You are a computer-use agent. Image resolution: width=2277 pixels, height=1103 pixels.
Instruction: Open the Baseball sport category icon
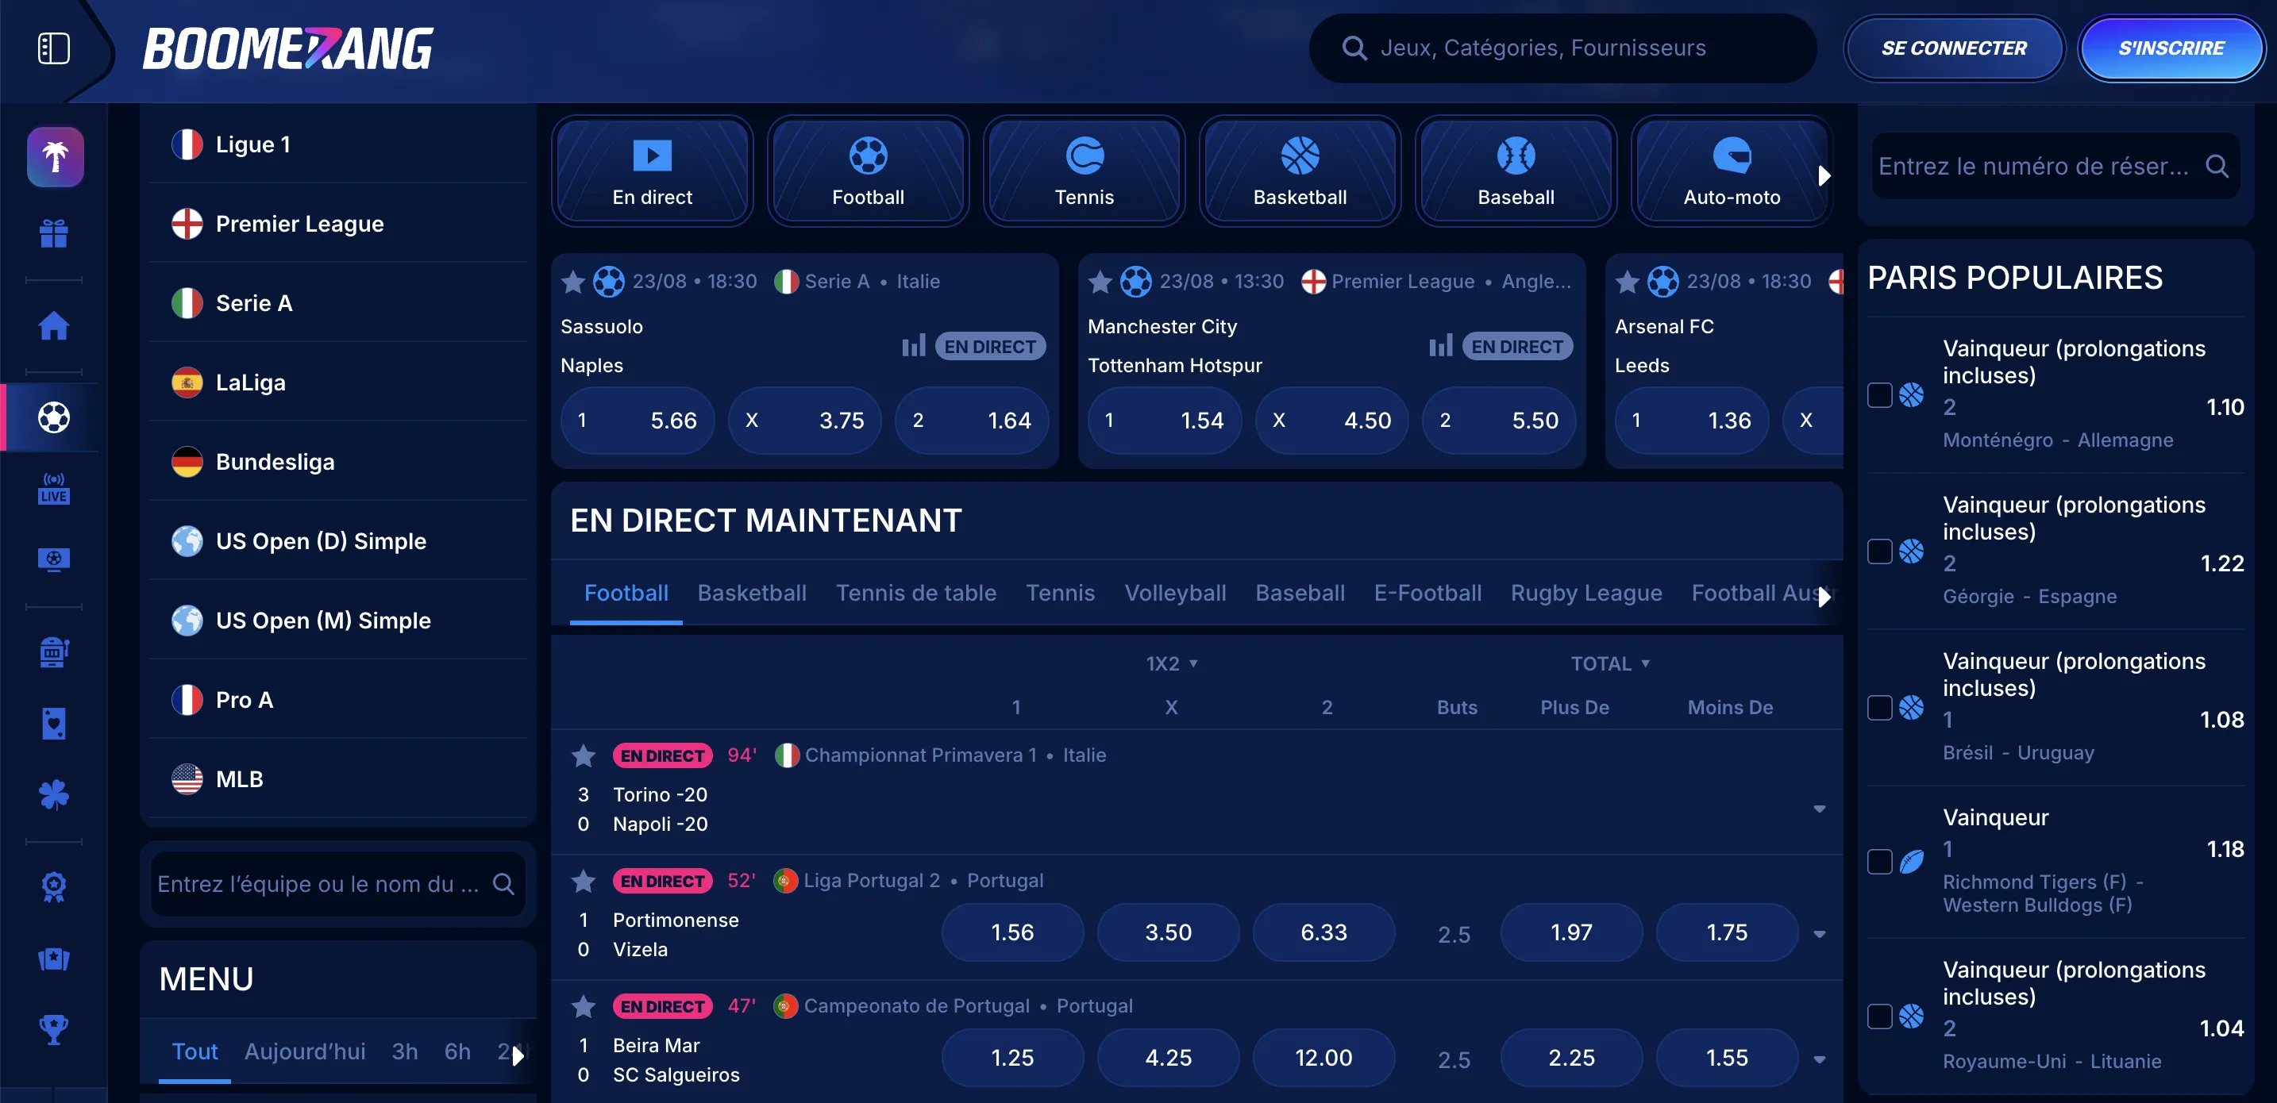(x=1515, y=170)
